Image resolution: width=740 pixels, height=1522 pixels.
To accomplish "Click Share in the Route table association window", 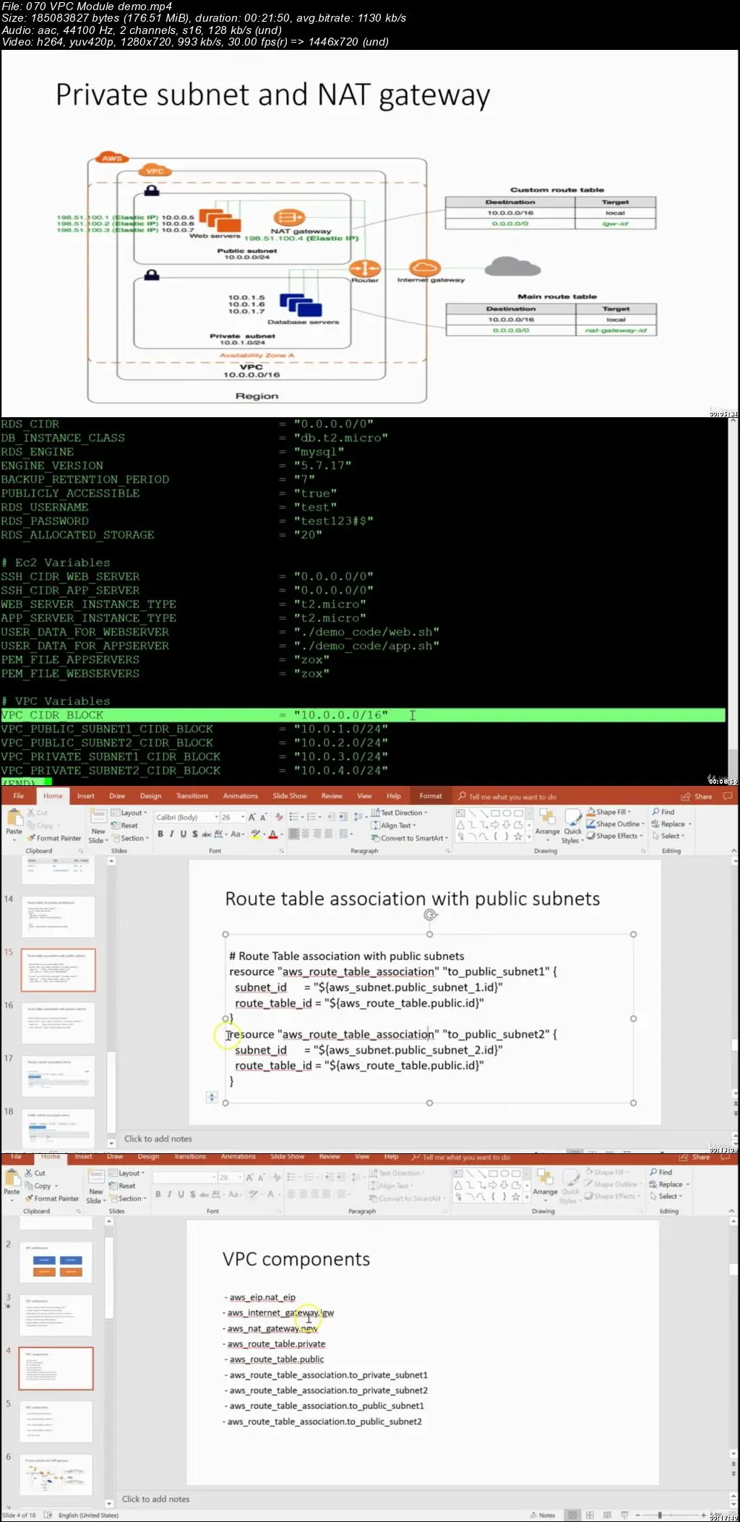I will (x=697, y=797).
